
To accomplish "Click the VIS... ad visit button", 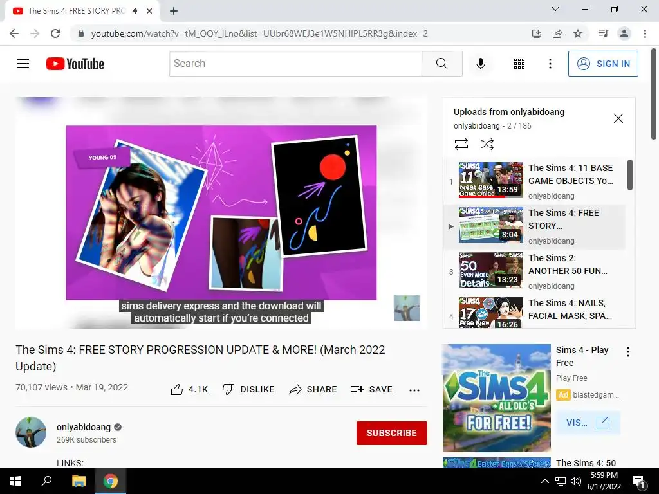I will pyautogui.click(x=588, y=422).
